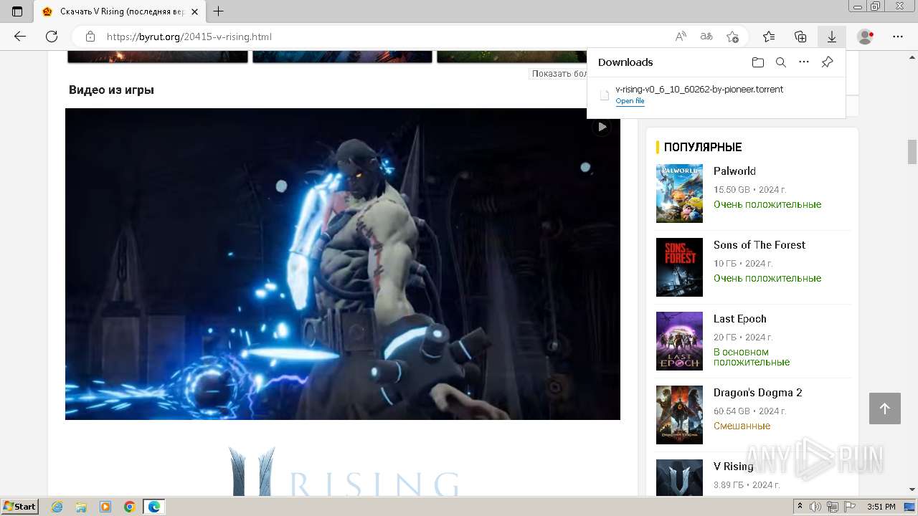
Task: Add this page to favorites
Action: point(732,37)
